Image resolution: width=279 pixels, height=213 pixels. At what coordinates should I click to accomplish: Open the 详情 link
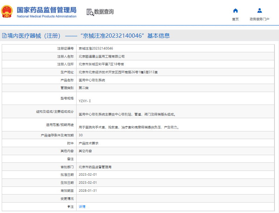pos(82,207)
